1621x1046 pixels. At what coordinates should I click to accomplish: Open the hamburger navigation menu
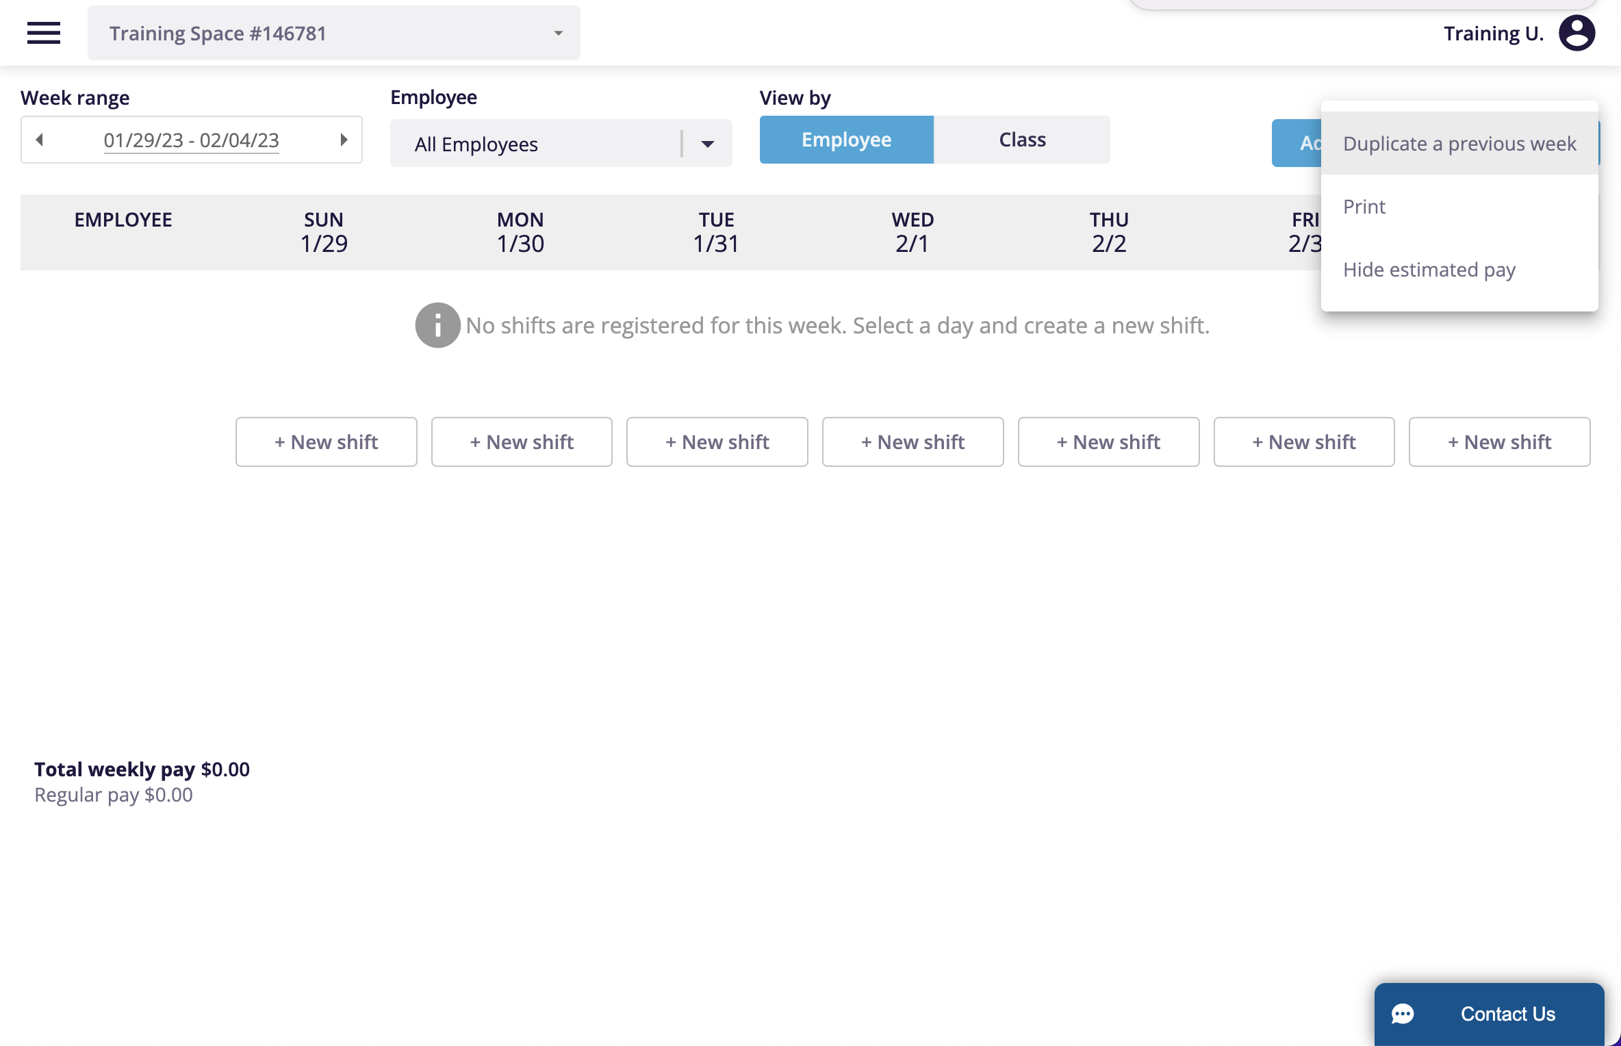pos(43,32)
